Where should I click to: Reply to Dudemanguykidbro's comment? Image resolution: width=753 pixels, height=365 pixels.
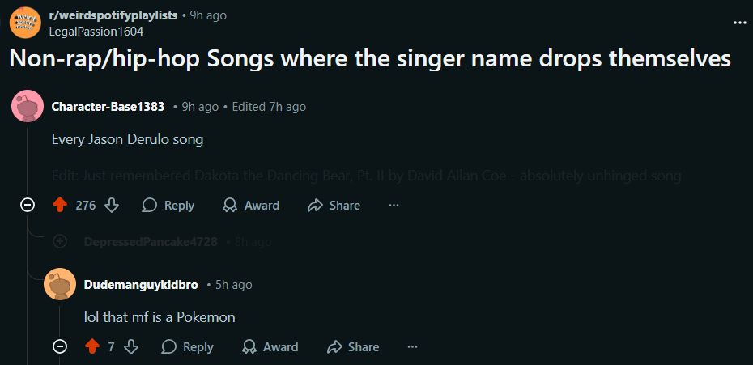(x=188, y=347)
